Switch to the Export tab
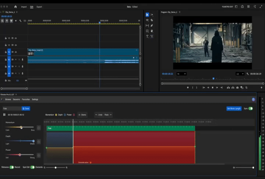265x179 pixels. point(39,7)
